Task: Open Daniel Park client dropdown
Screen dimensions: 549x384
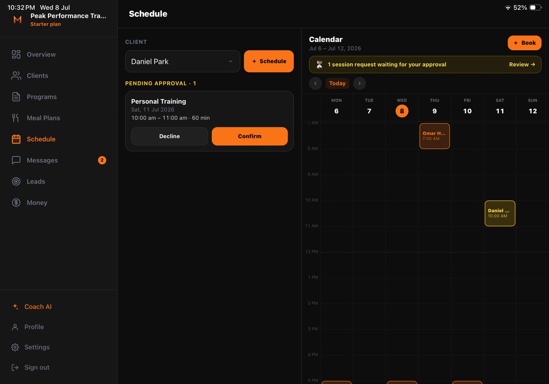Action: coord(183,61)
